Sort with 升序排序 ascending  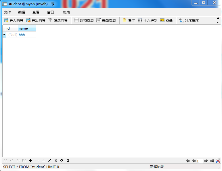[x=189, y=20]
